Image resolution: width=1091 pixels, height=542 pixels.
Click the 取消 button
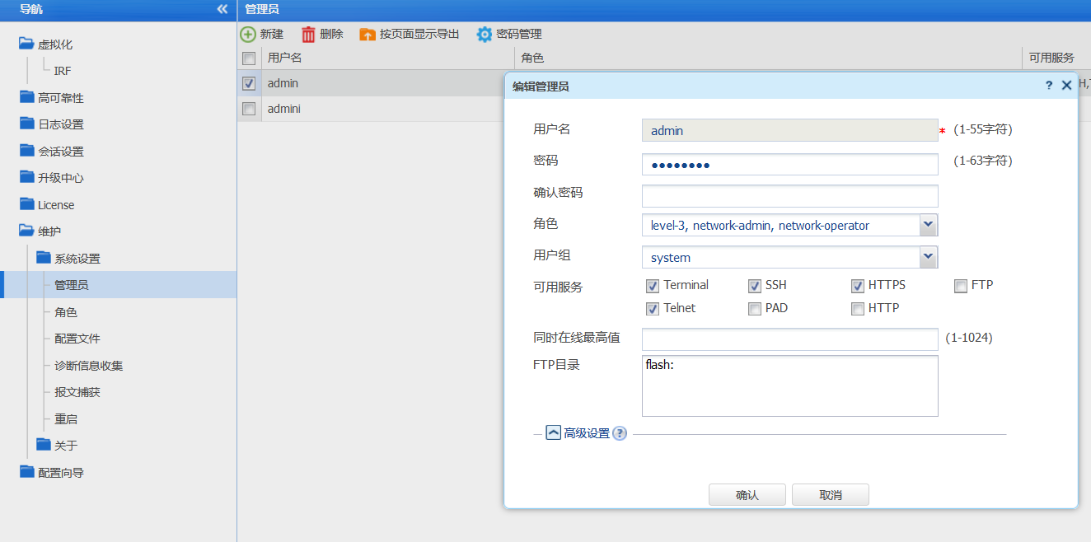click(831, 495)
